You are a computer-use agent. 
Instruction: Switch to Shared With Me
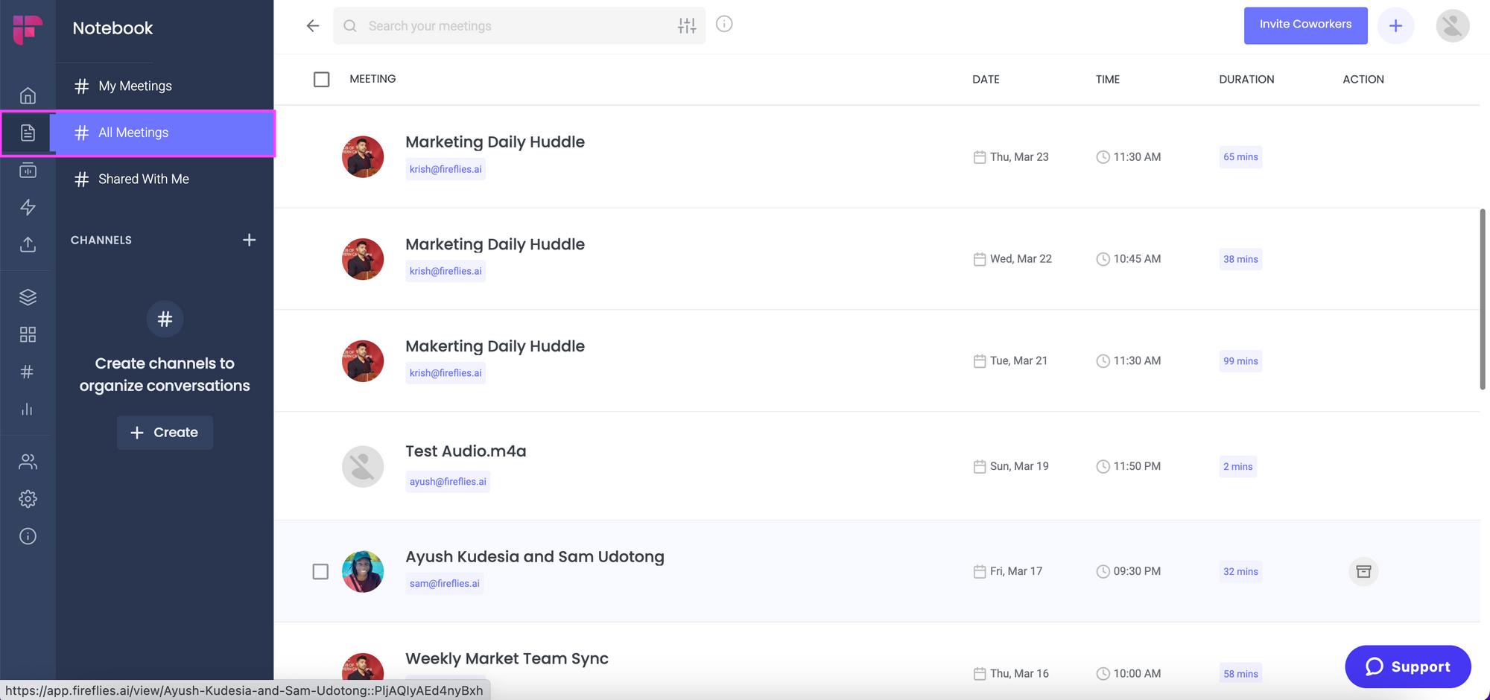tap(142, 179)
